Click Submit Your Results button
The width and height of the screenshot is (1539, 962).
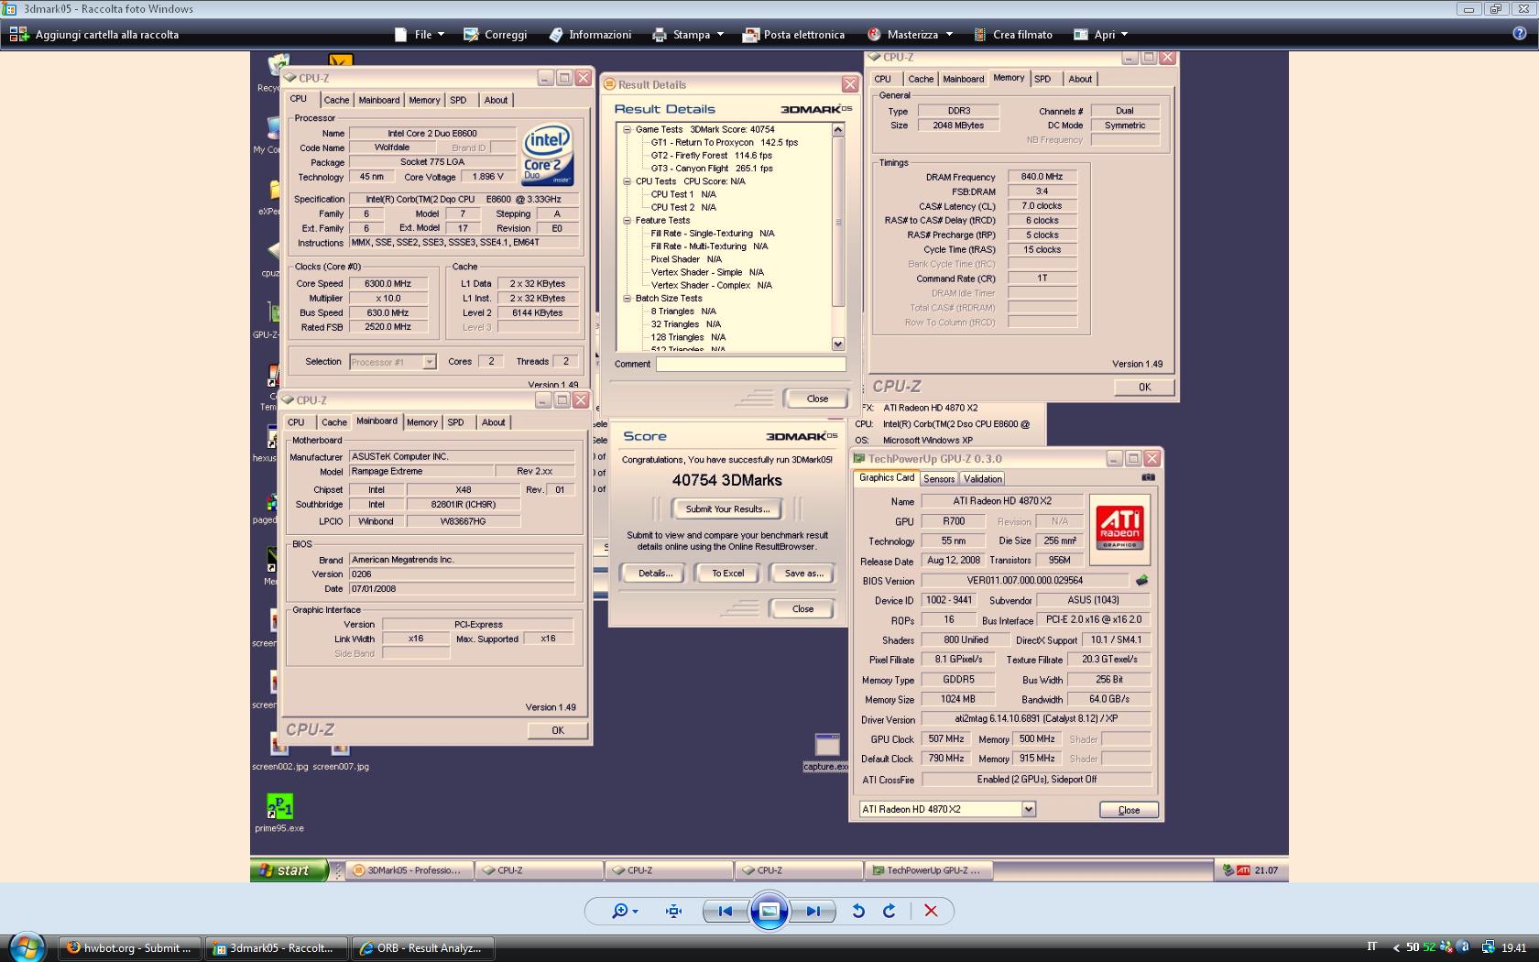(727, 509)
